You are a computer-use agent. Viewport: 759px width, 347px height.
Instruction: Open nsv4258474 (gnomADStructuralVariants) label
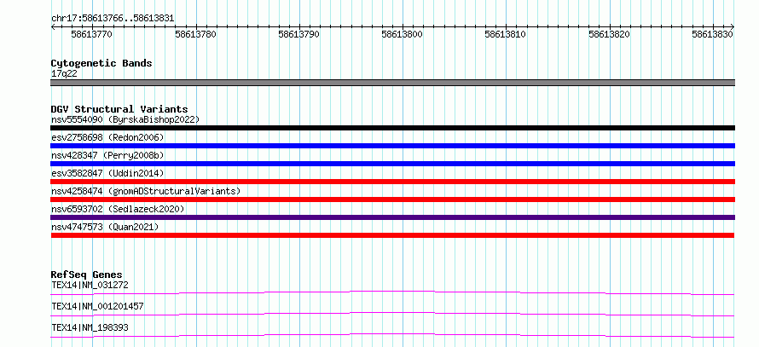click(146, 191)
